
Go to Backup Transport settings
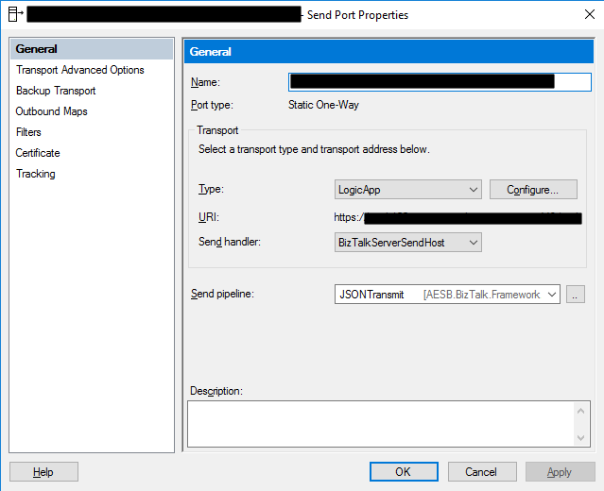pyautogui.click(x=56, y=91)
